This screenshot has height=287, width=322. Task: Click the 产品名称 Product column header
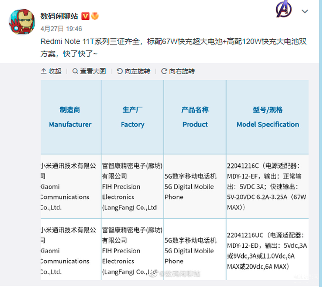click(x=195, y=117)
